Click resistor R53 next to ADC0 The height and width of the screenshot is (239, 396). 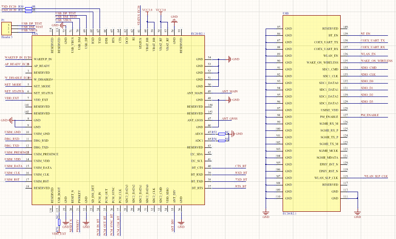pyautogui.click(x=227, y=133)
